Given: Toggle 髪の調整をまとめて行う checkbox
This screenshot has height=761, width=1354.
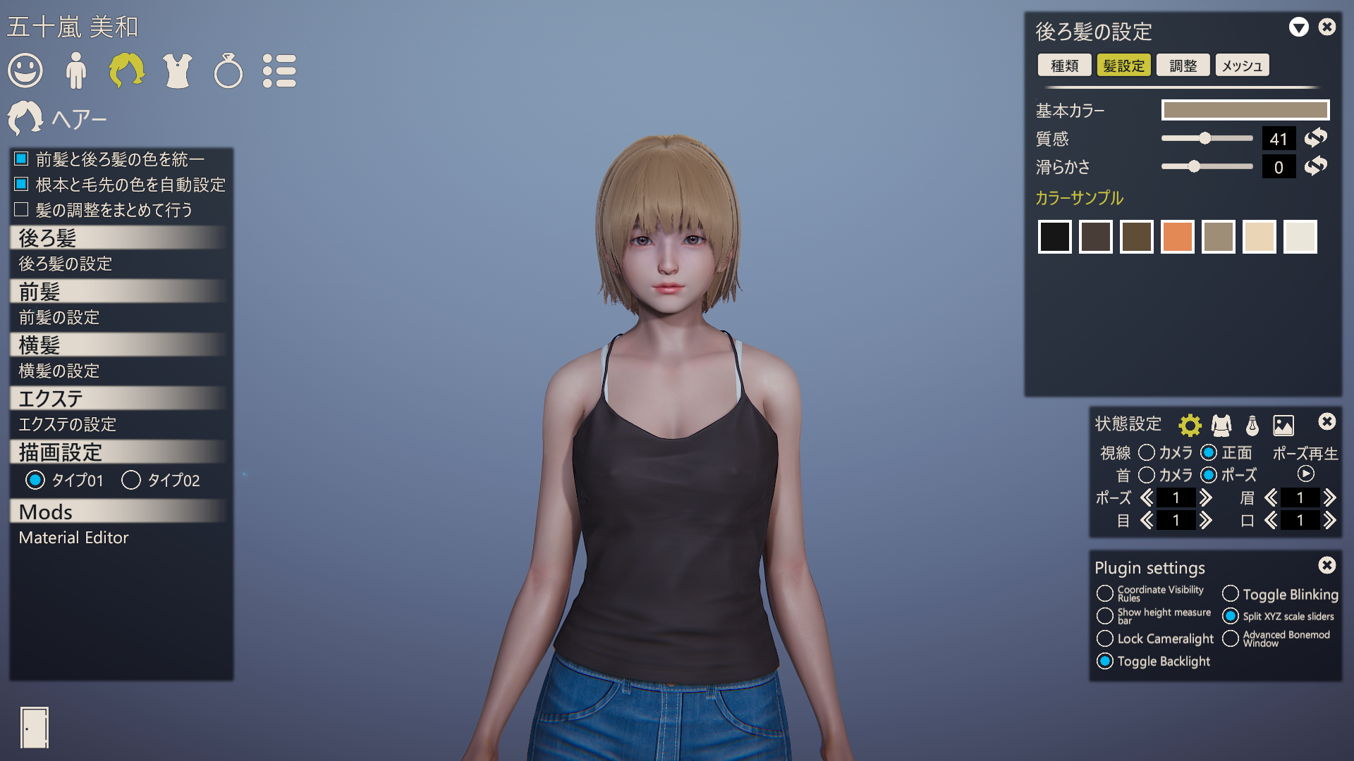Looking at the screenshot, I should (x=21, y=209).
